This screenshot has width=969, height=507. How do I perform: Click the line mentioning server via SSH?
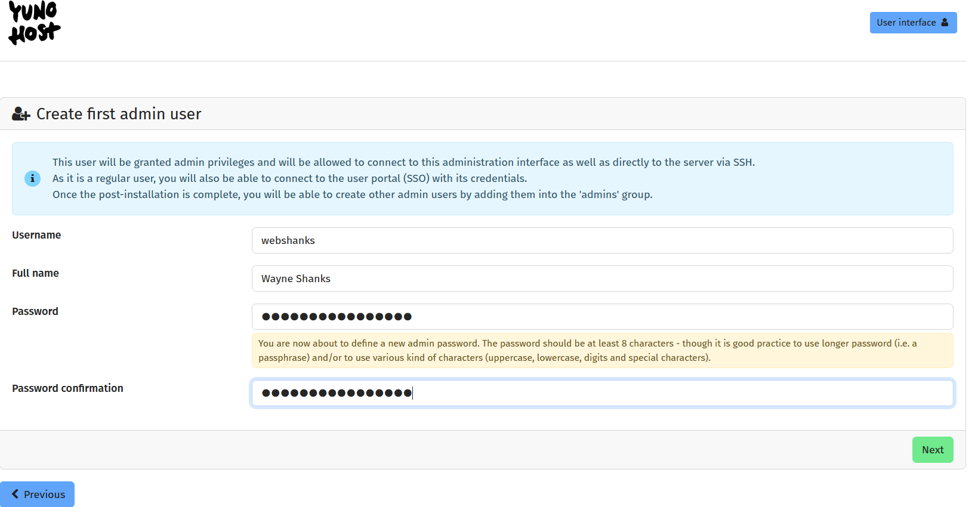(x=403, y=162)
